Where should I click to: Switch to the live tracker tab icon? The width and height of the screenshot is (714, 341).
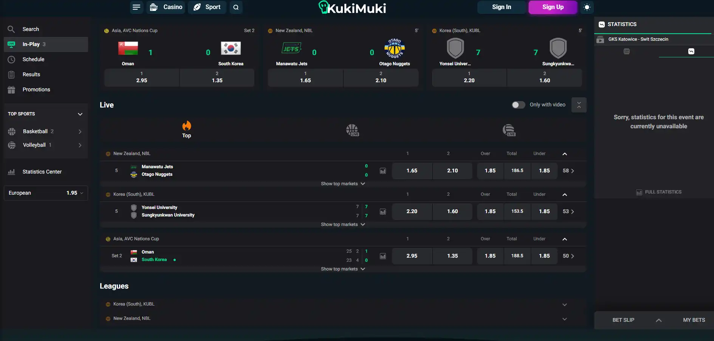[627, 51]
